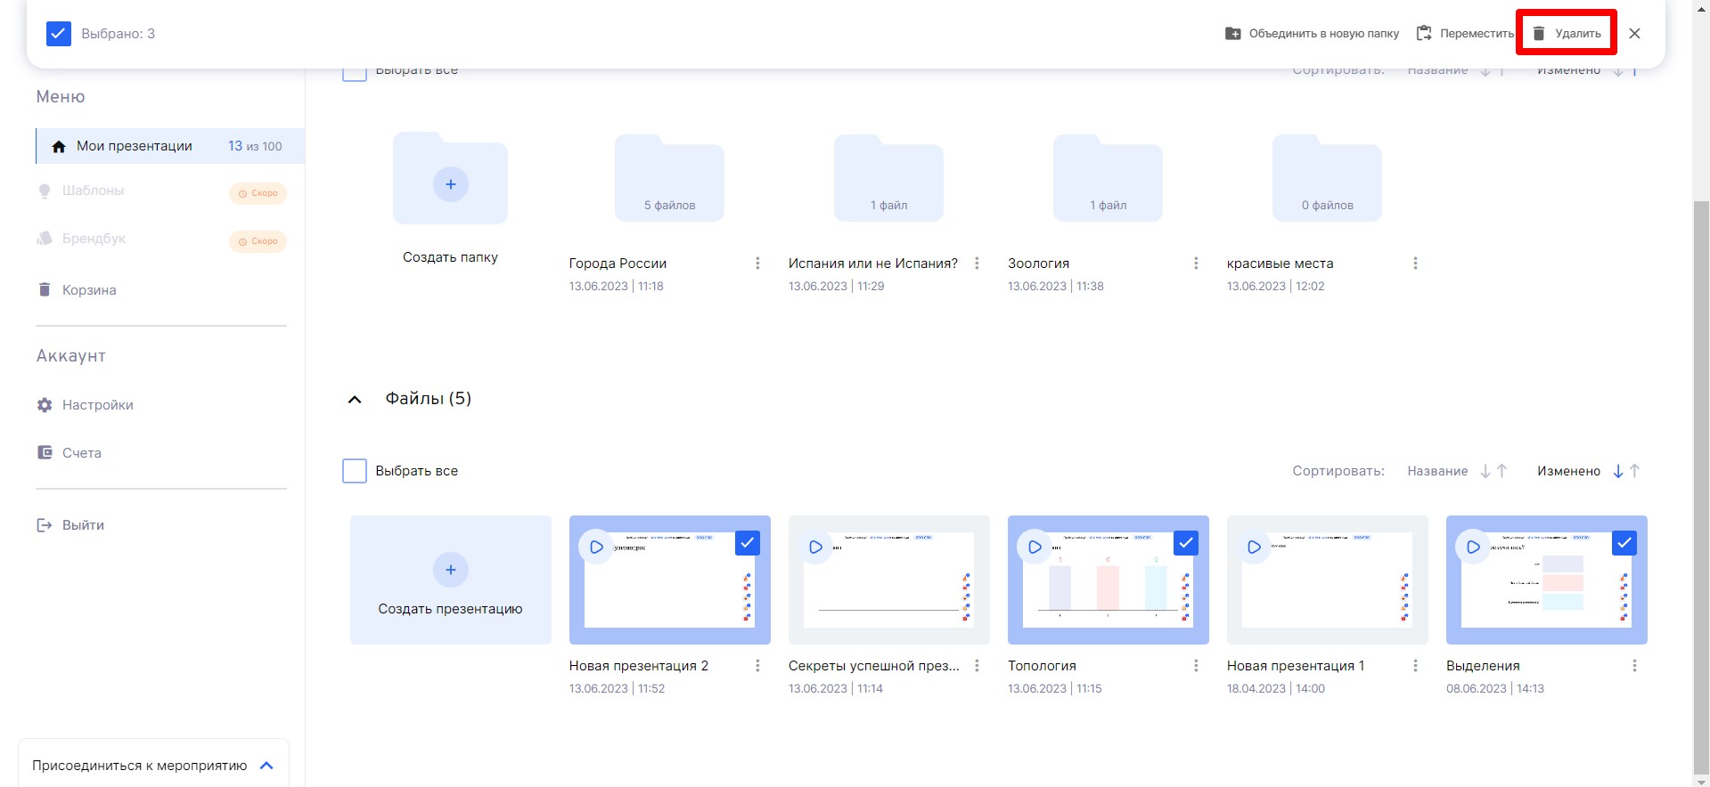The image size is (1710, 787).
Task: Click the Топология file name
Action: (x=1042, y=666)
